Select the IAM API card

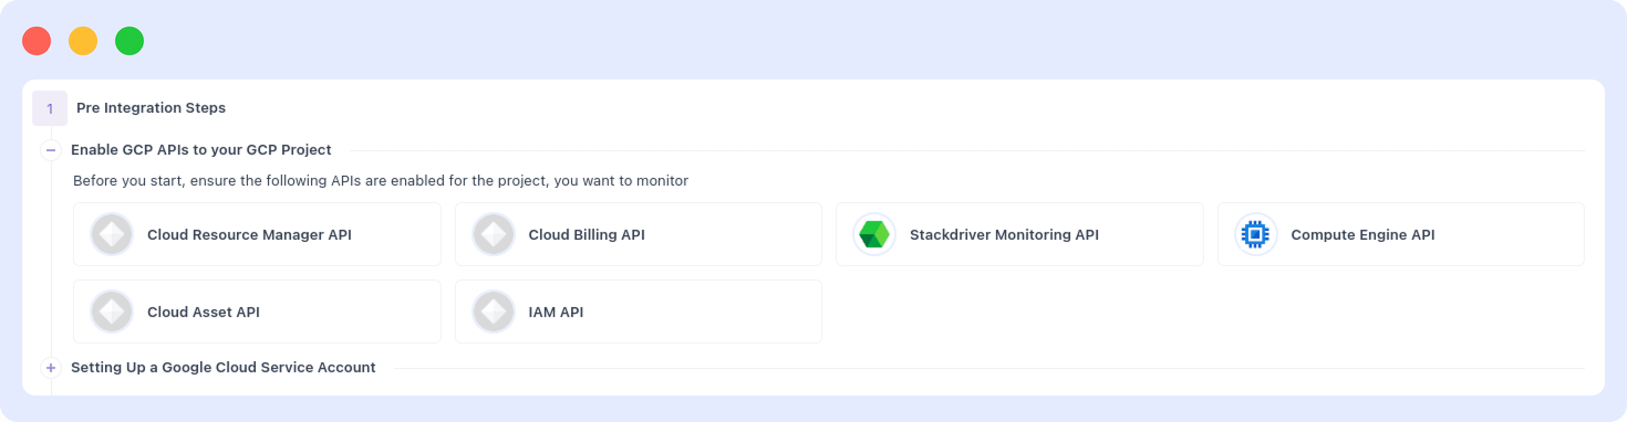click(638, 311)
